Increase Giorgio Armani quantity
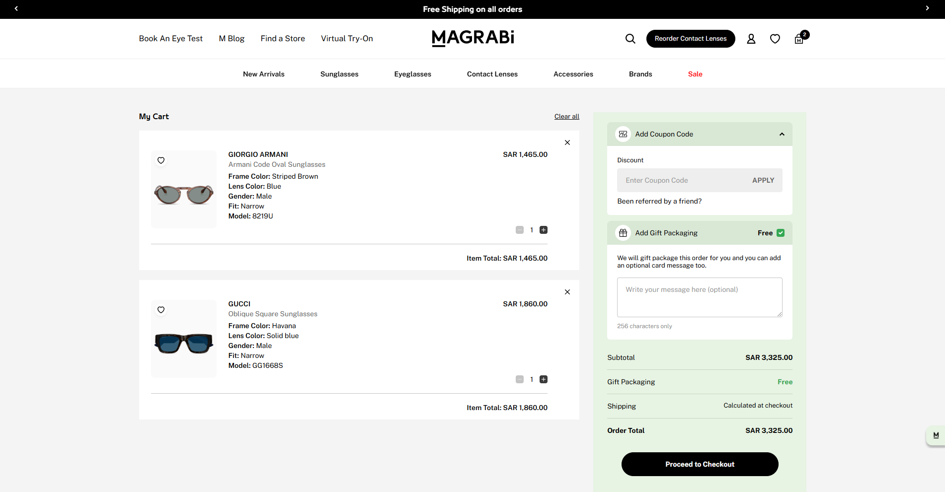The width and height of the screenshot is (945, 492). pos(544,230)
